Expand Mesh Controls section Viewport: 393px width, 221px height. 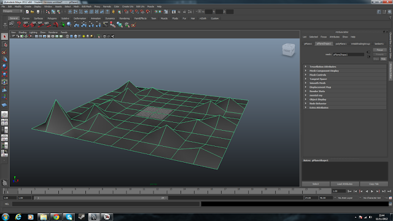pos(344,75)
